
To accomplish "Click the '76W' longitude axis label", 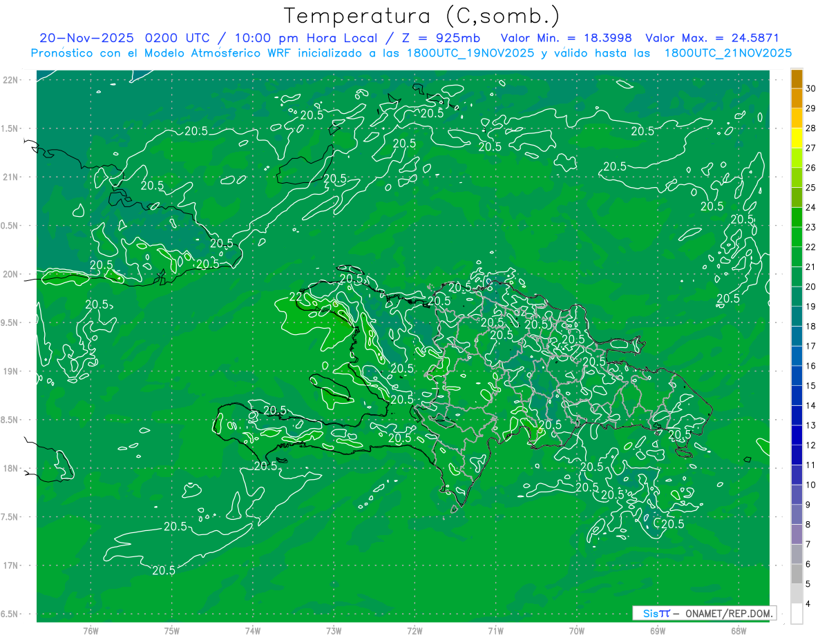I will click(90, 630).
